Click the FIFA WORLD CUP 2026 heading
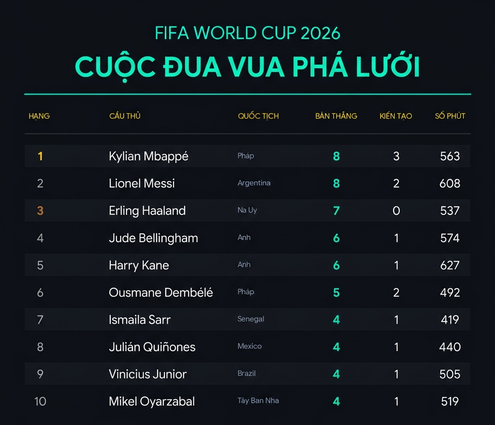495x425 pixels. (247, 33)
